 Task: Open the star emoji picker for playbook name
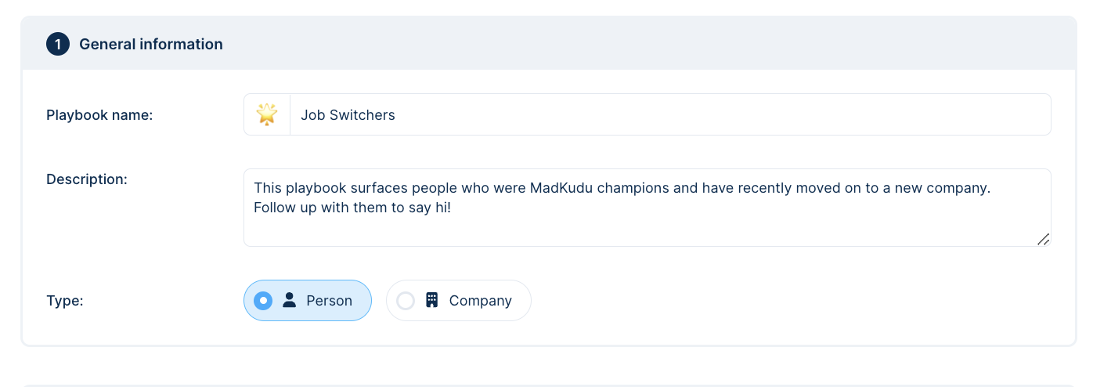(x=267, y=115)
